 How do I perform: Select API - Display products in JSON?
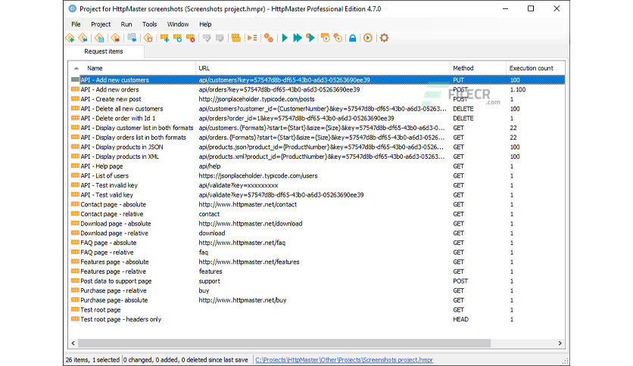coord(318,147)
